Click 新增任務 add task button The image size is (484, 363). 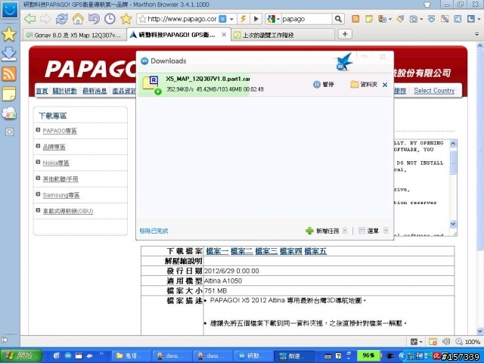coord(322,231)
